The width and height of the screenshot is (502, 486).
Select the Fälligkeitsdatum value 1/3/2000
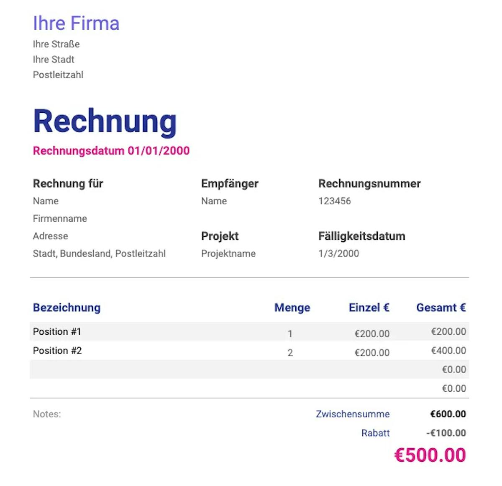[338, 253]
